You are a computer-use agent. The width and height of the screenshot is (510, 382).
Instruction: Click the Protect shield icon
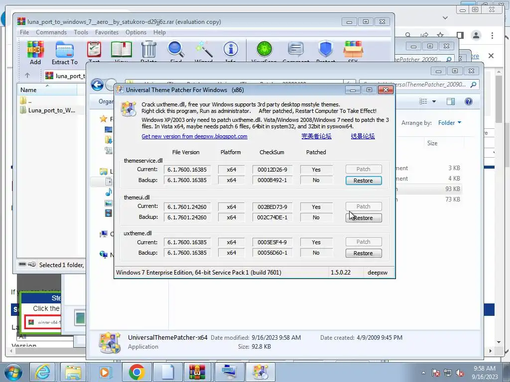point(326,51)
